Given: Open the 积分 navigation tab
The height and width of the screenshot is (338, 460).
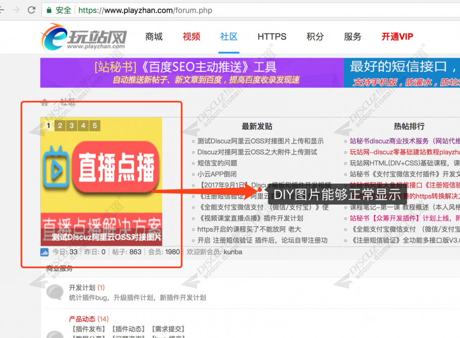Looking at the screenshot, I should 315,36.
